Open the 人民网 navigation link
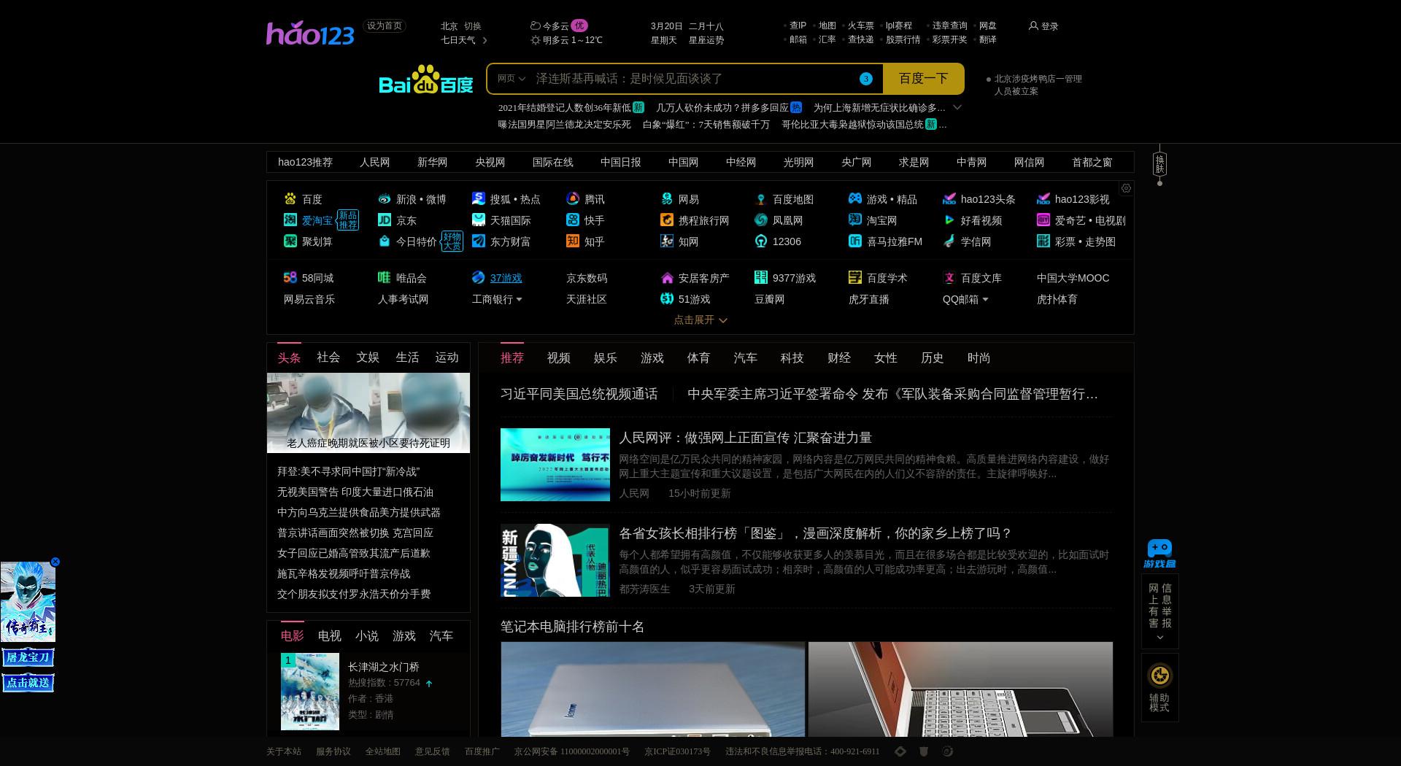The height and width of the screenshot is (766, 1401). [x=374, y=162]
